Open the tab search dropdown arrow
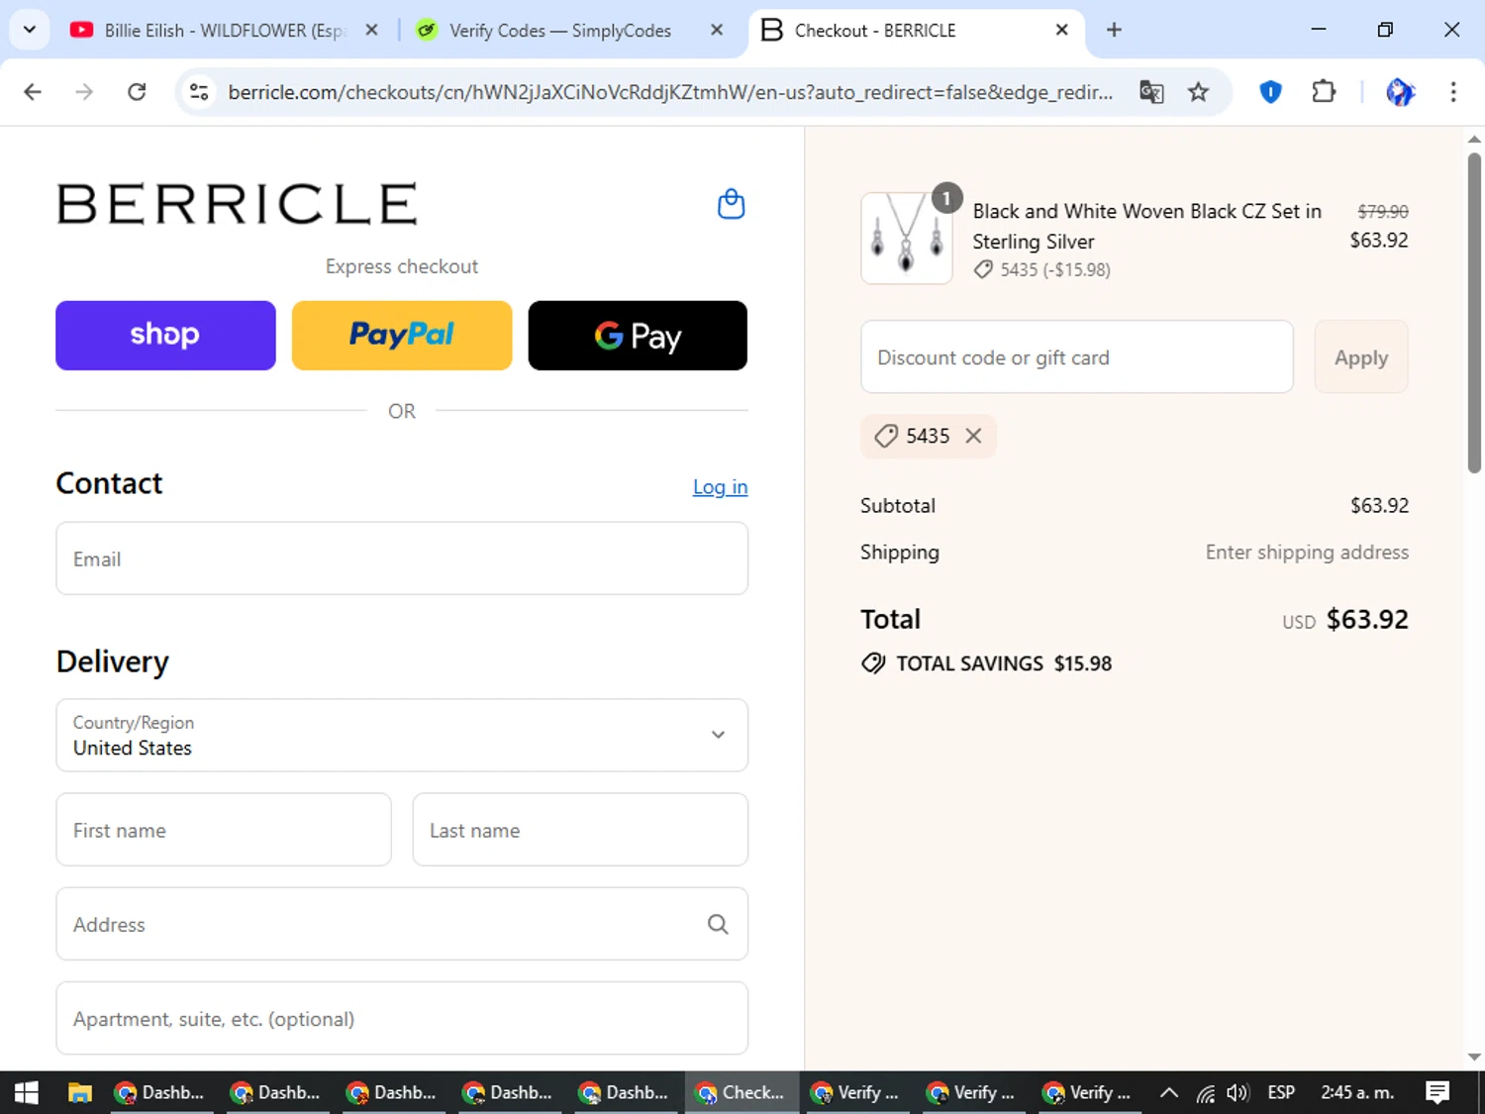 (x=30, y=30)
